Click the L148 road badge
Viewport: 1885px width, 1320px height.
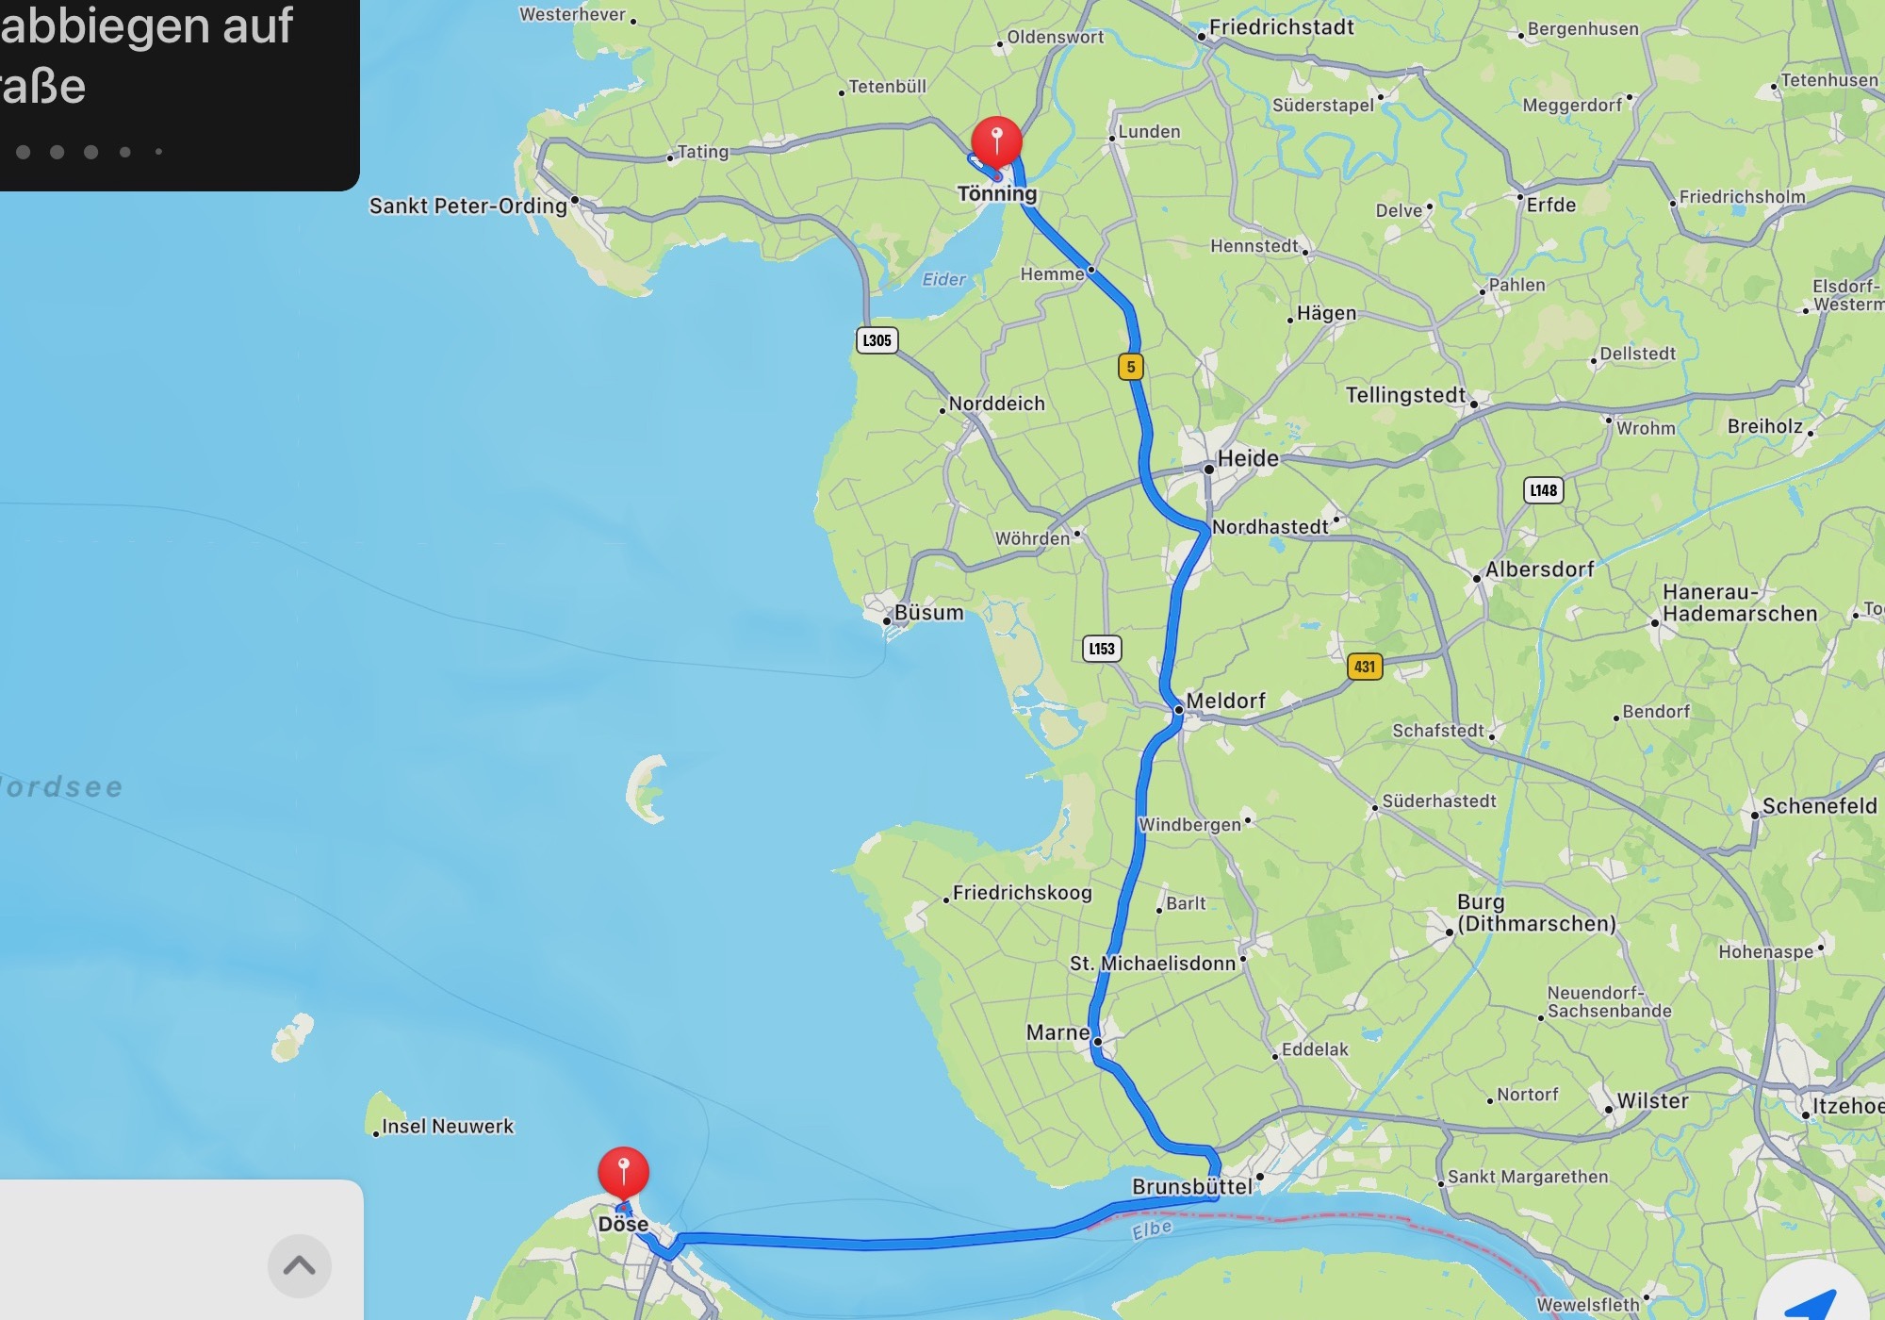coord(1544,490)
